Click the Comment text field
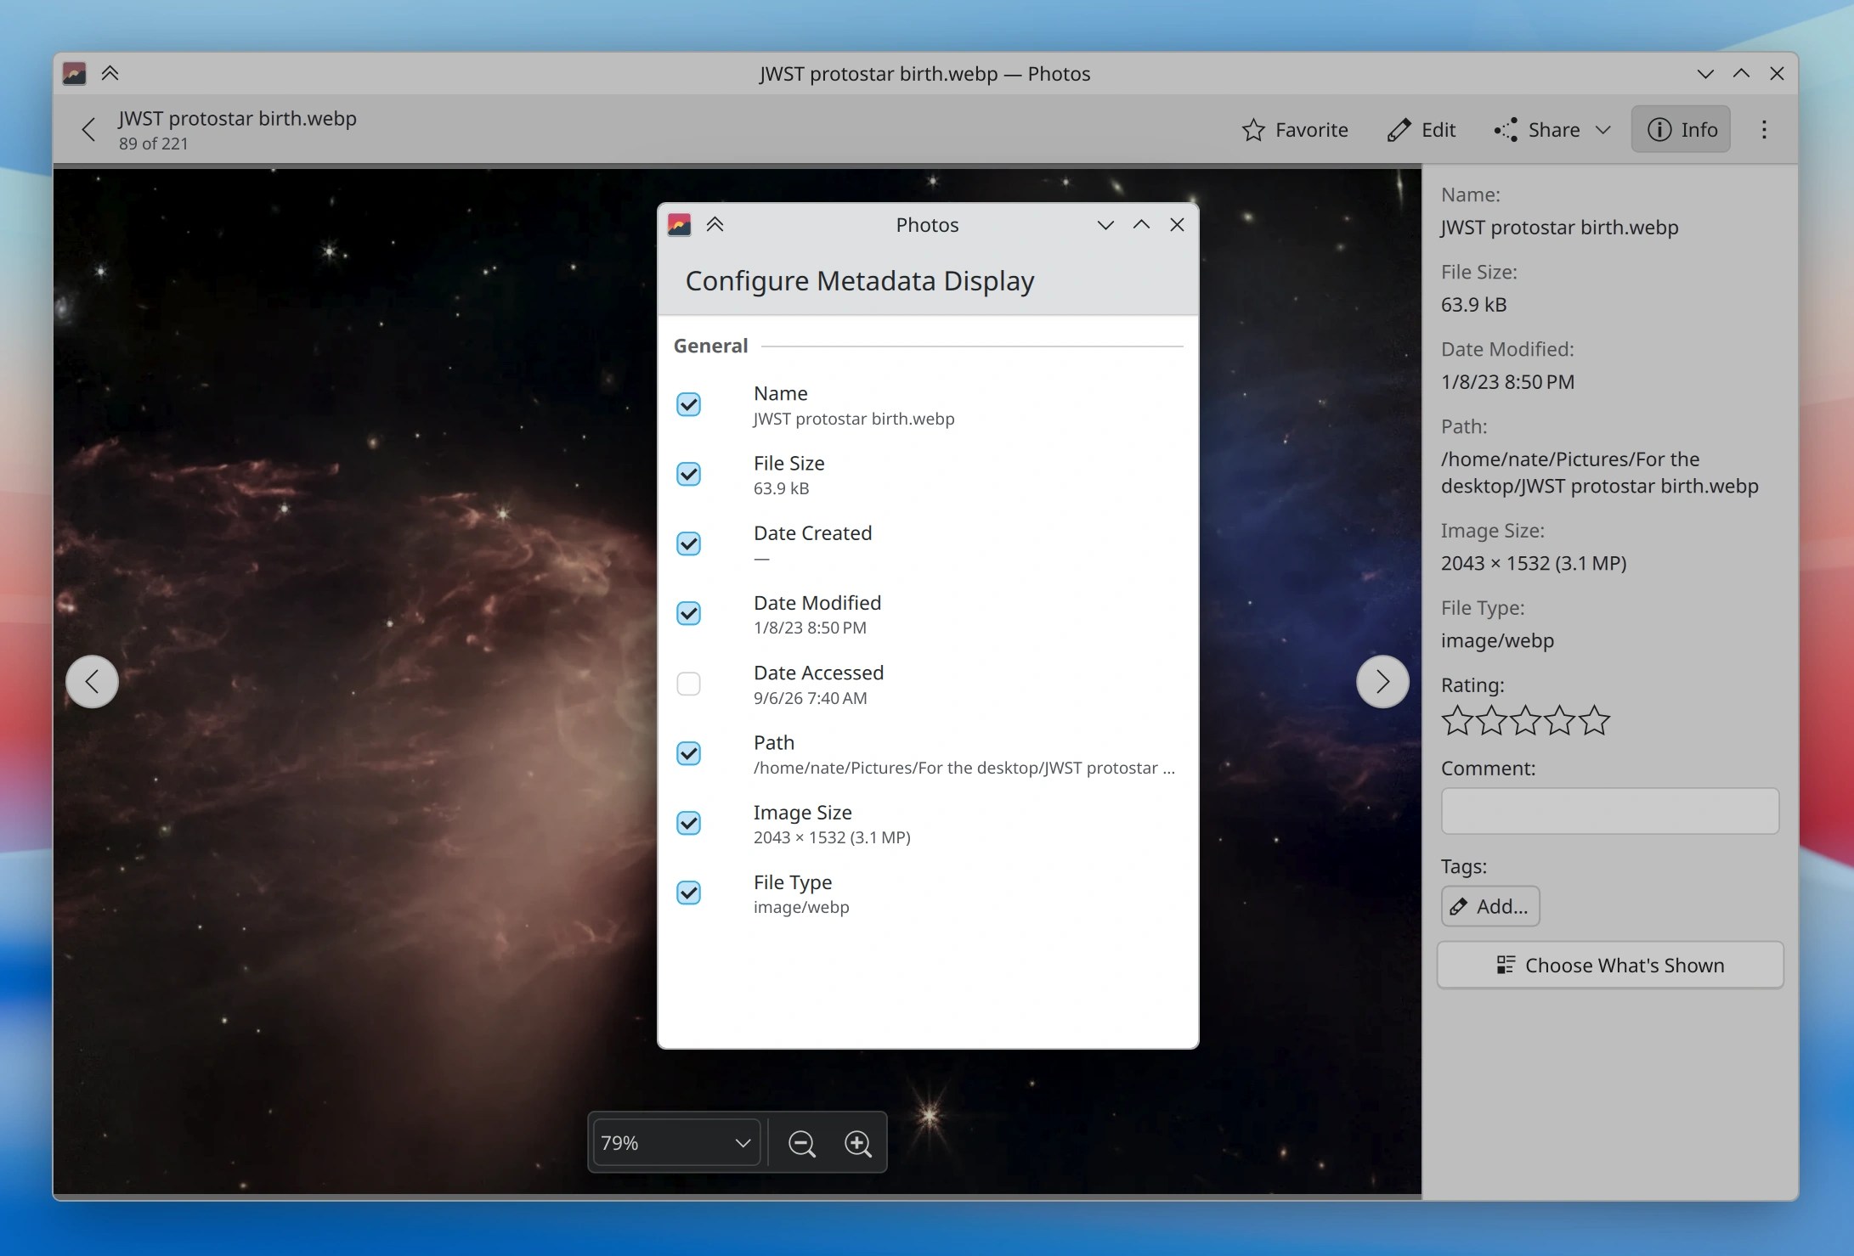The image size is (1854, 1256). [1610, 811]
